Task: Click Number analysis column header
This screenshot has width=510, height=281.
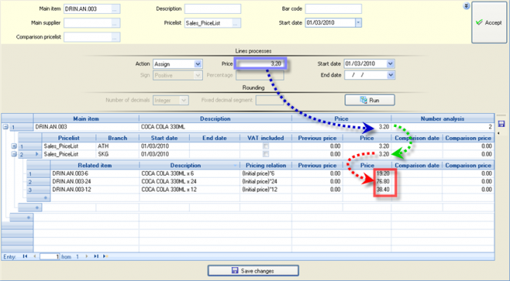Action: pos(442,119)
